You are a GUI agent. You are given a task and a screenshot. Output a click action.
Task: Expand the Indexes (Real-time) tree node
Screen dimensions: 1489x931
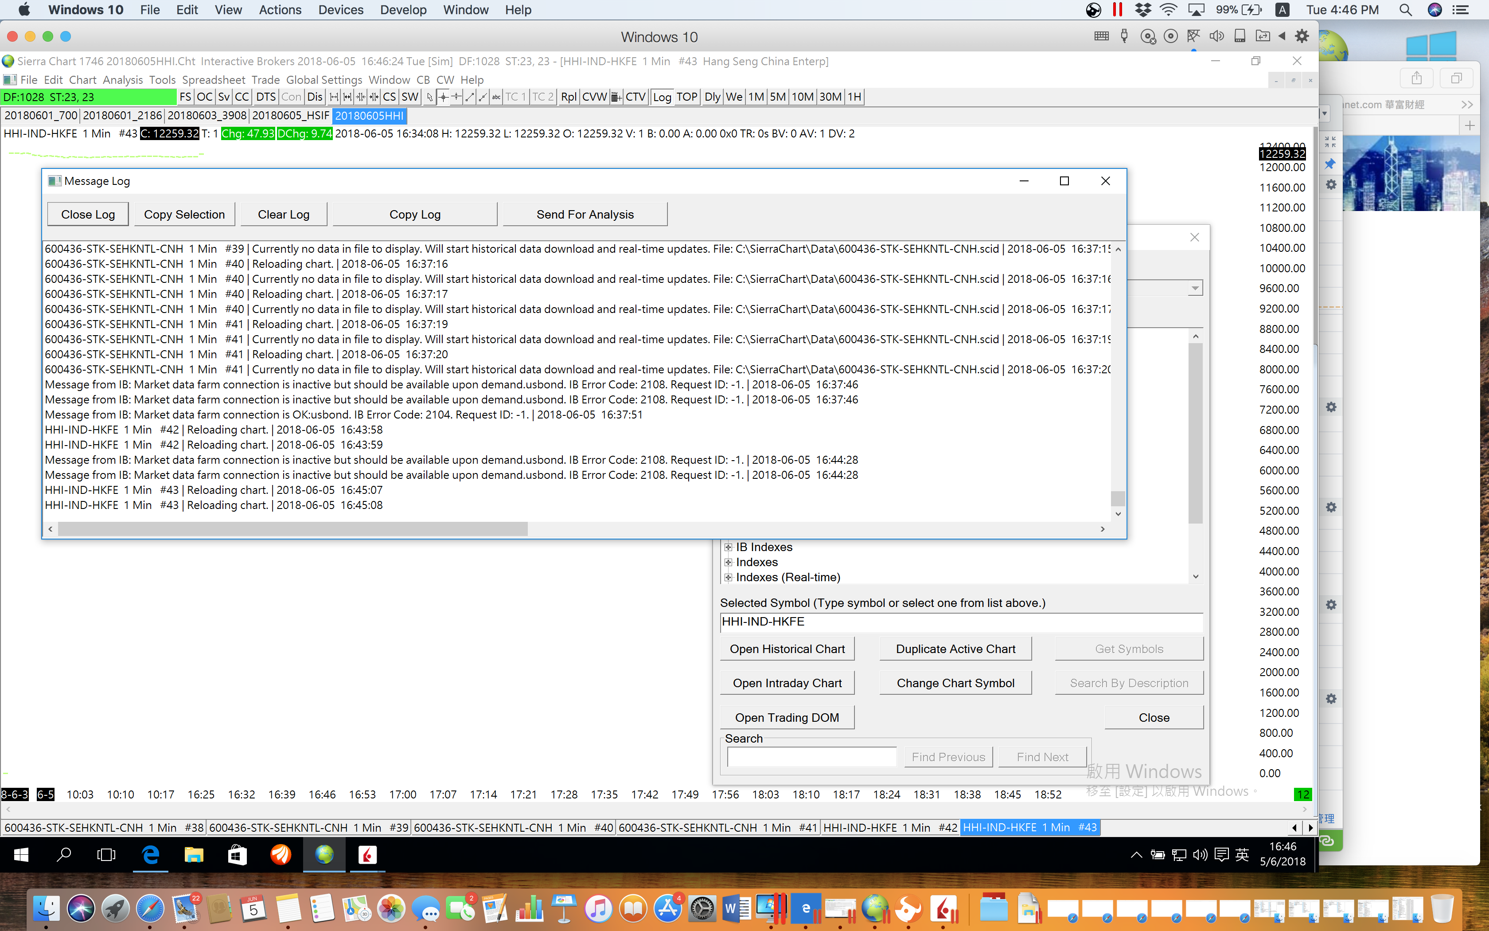(729, 577)
